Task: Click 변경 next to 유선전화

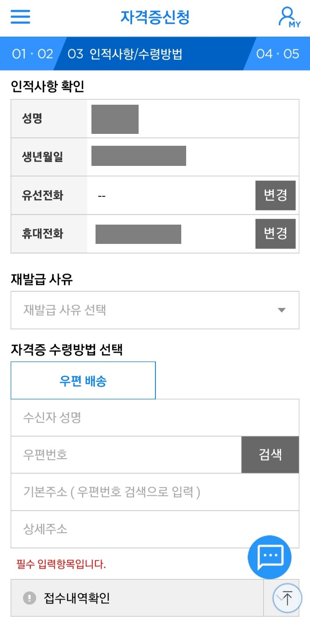Action: click(x=275, y=195)
